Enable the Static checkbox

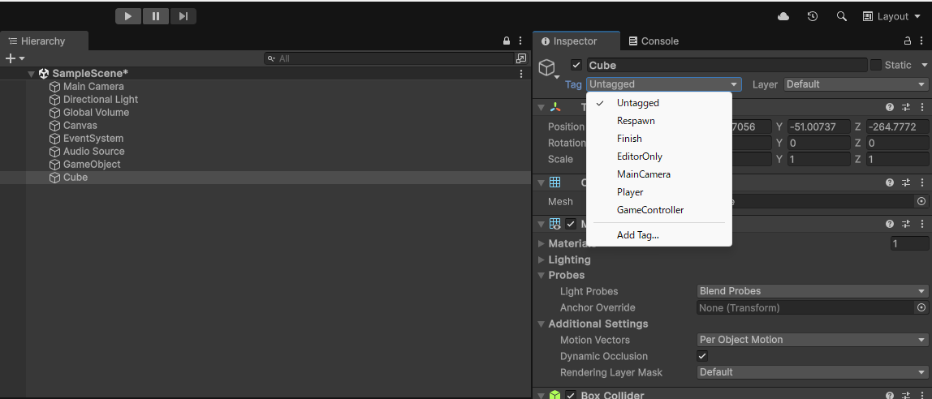pos(876,65)
